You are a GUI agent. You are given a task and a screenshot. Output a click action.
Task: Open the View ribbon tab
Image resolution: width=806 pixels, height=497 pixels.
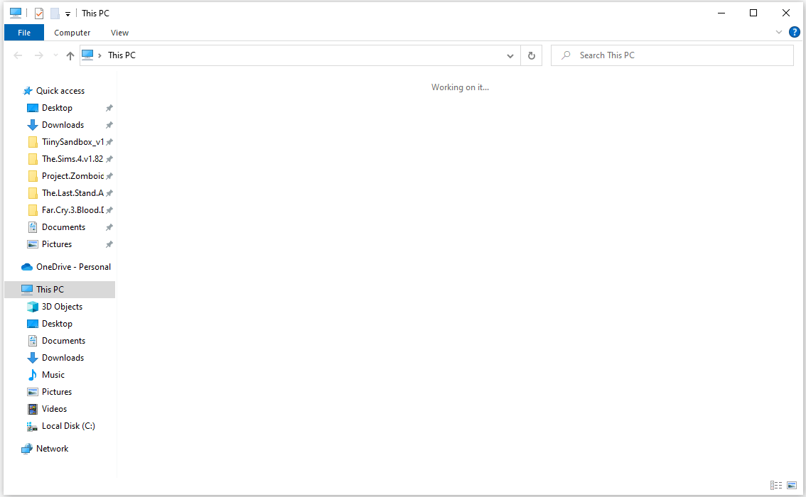[x=120, y=33]
